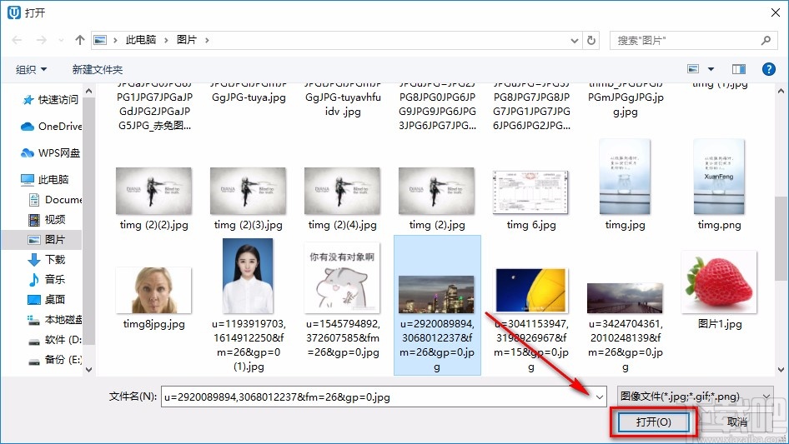Viewport: 789px width, 444px height.
Task: Click file name ending 6JPG6JPG2JPG...
Action: 531,126
